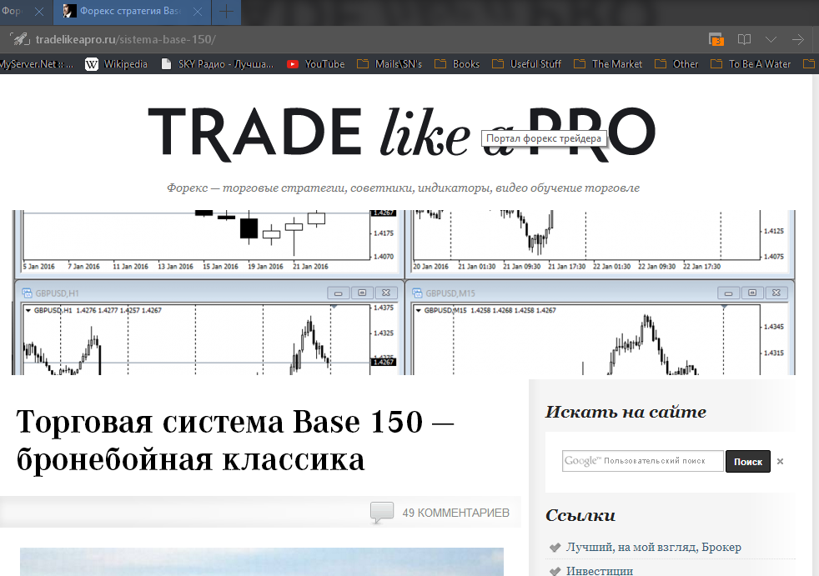Open the Books bookmarks folder
819x576 pixels.
(x=457, y=63)
